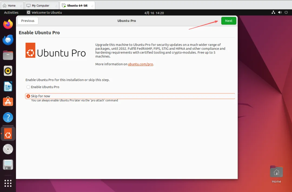Image resolution: width=292 pixels, height=192 pixels.
Task: Click the green Next button
Action: point(229,21)
